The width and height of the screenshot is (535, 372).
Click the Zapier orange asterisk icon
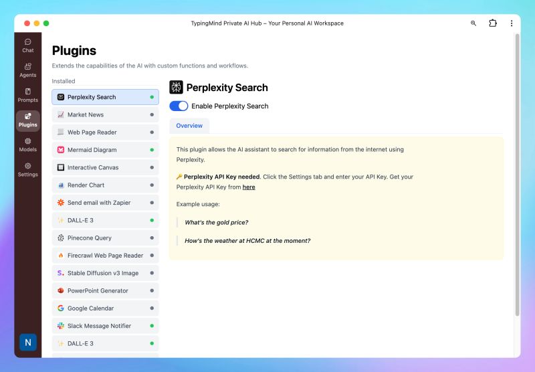pyautogui.click(x=61, y=202)
